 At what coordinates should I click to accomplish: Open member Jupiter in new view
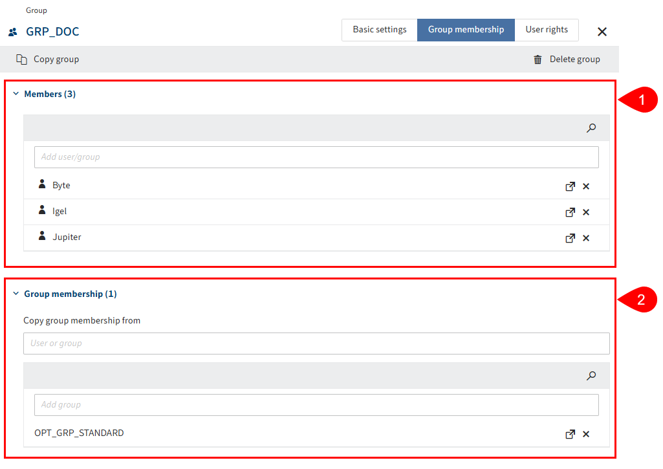(x=570, y=237)
